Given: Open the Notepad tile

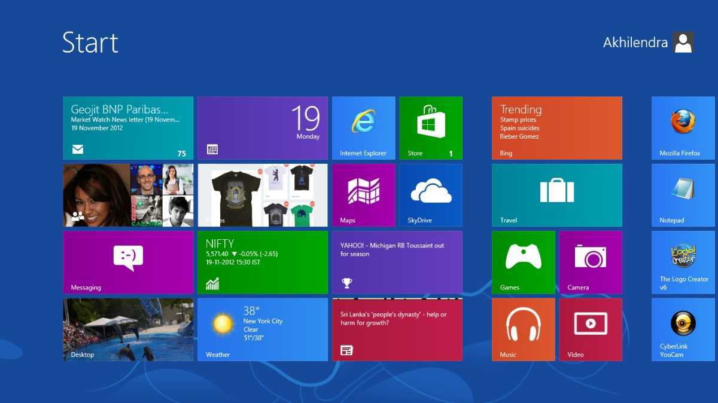Looking at the screenshot, I should [683, 195].
